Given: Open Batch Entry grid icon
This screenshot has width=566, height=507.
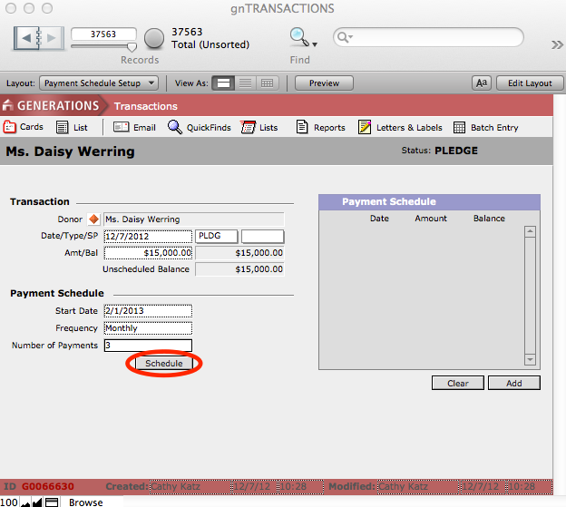Looking at the screenshot, I should 460,127.
